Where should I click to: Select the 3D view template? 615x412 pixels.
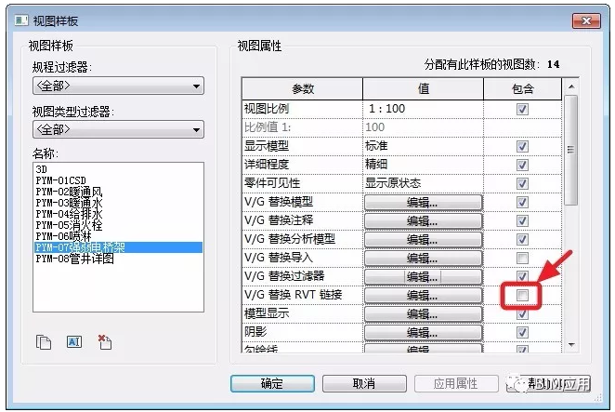point(43,169)
